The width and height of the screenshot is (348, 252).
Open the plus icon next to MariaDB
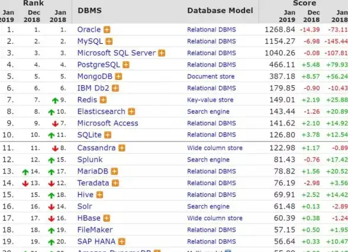115,172
